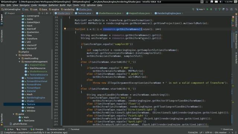Screen dimensions: 238x134
Task: Click the Project panel horizontal scrollbar
Action: (18, 126)
